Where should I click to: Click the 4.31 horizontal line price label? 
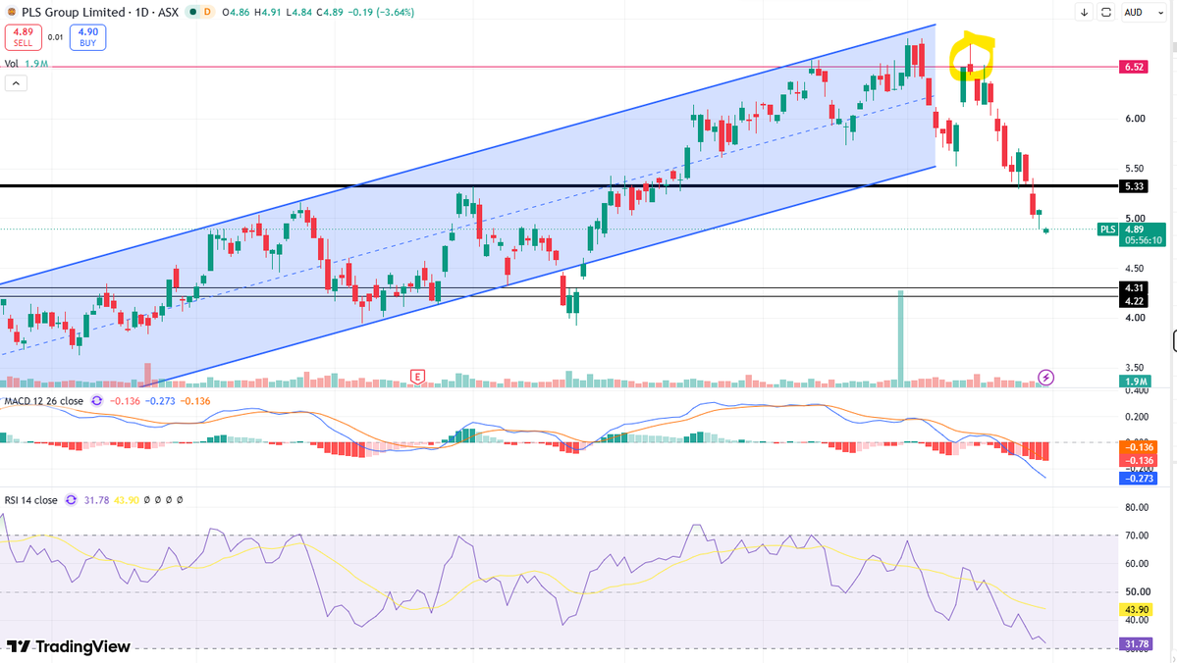(x=1134, y=288)
